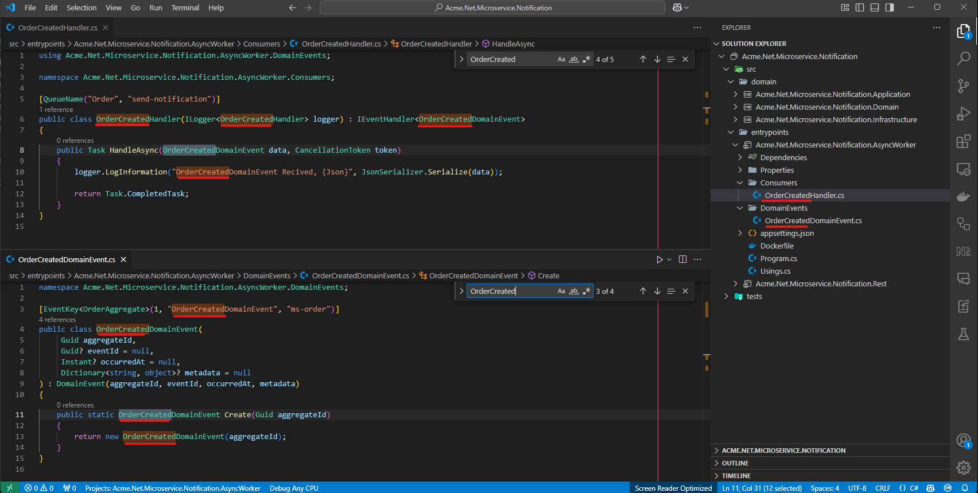Open the Testing flask icon view

tap(964, 334)
